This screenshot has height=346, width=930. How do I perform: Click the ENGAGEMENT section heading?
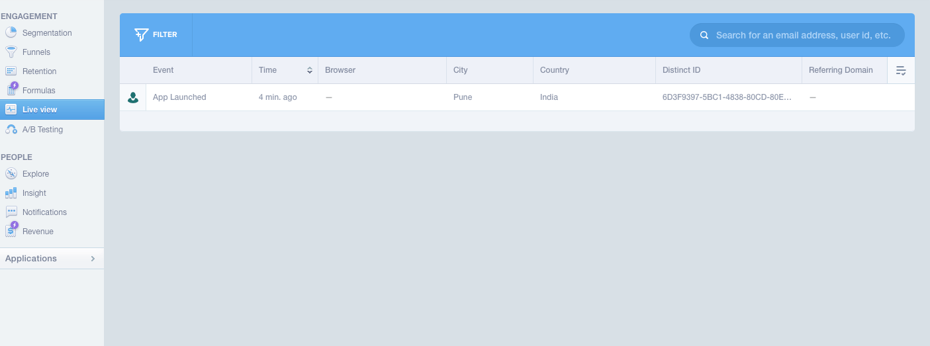(x=29, y=16)
